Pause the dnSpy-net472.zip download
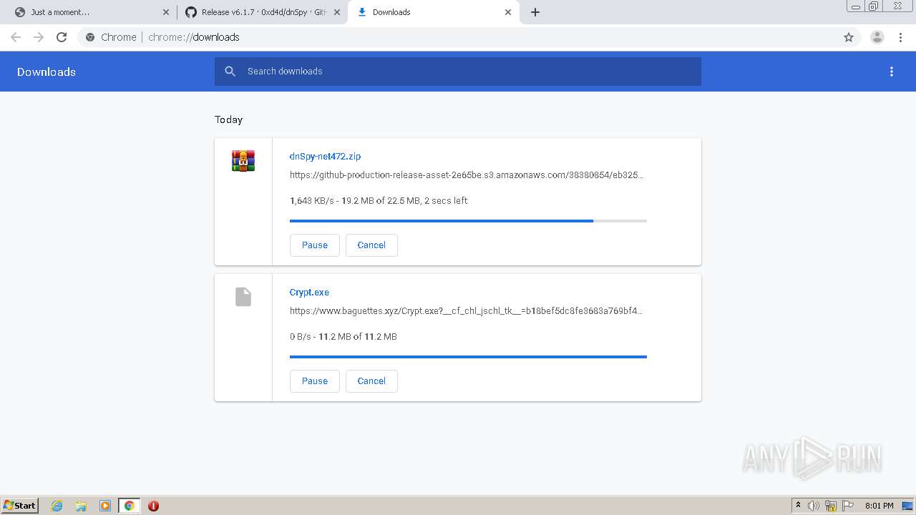This screenshot has height=515, width=916. (x=315, y=245)
